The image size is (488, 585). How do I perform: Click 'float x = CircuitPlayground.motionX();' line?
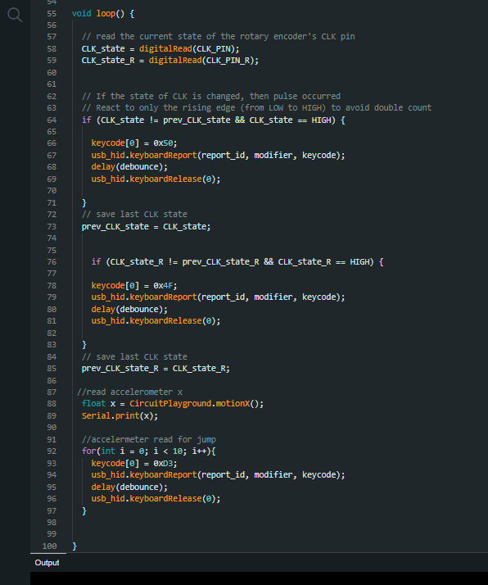point(173,404)
